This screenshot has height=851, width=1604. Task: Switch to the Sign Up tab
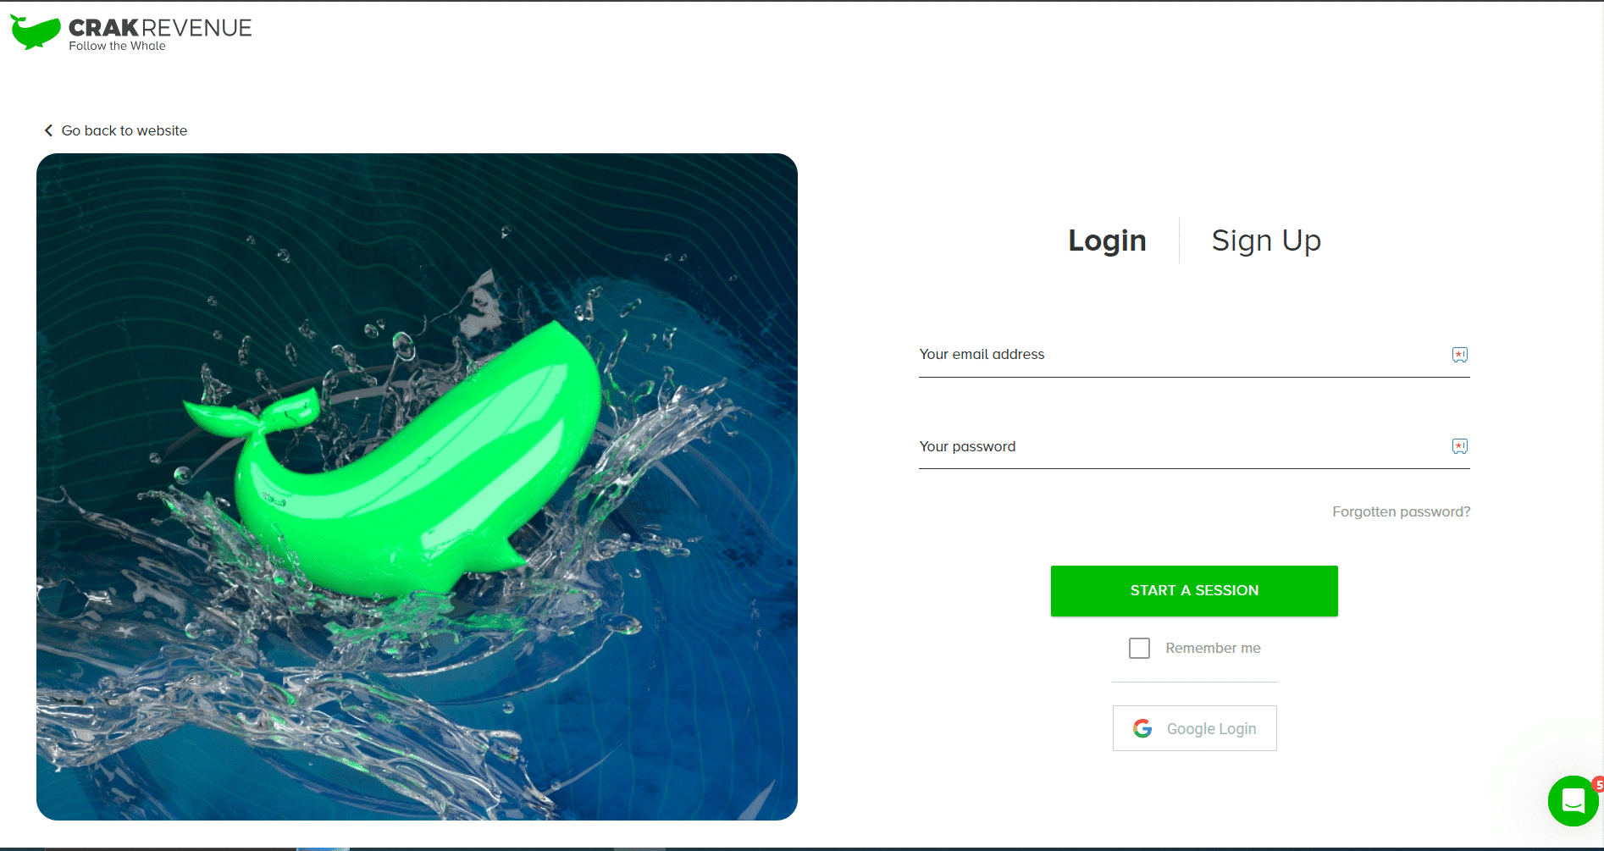[1266, 240]
